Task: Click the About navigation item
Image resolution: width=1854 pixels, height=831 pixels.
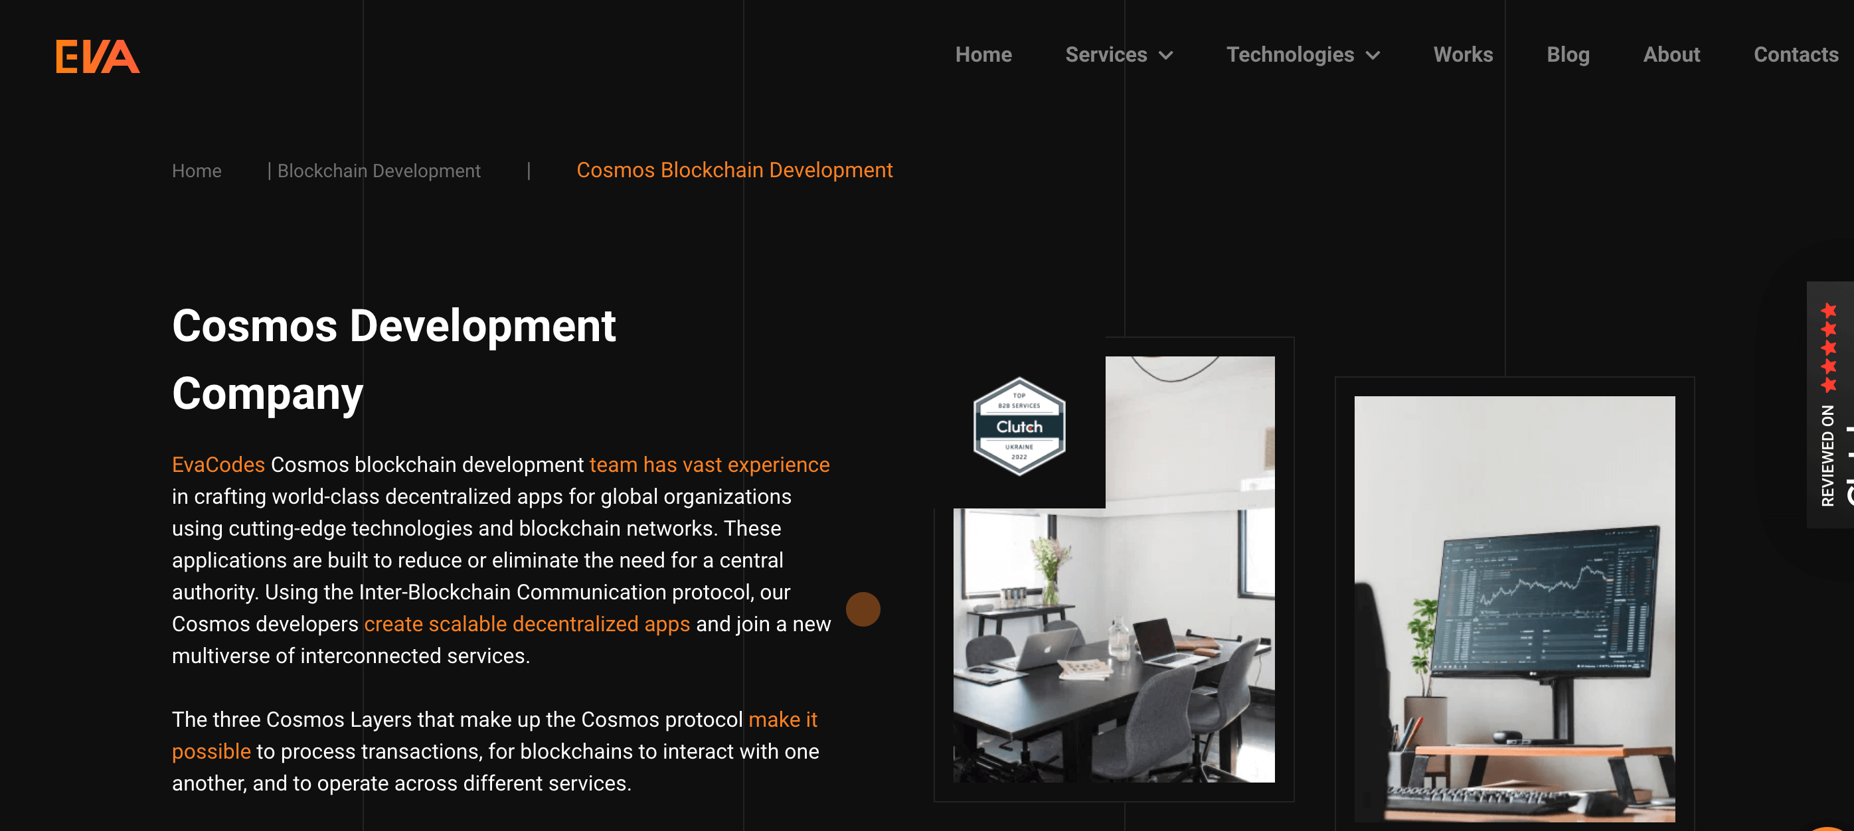Action: coord(1671,53)
